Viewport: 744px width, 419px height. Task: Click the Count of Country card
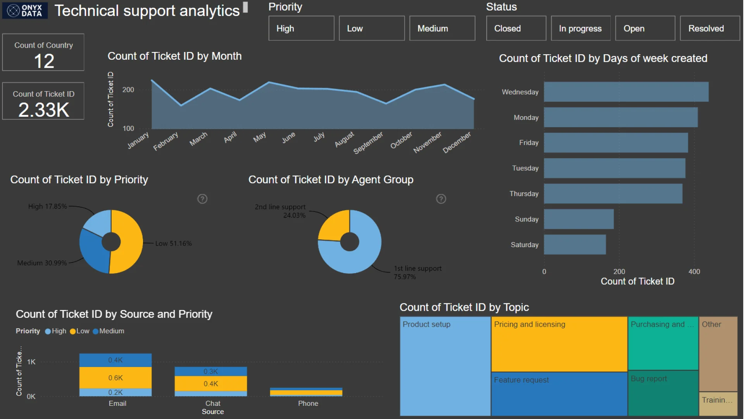(43, 52)
